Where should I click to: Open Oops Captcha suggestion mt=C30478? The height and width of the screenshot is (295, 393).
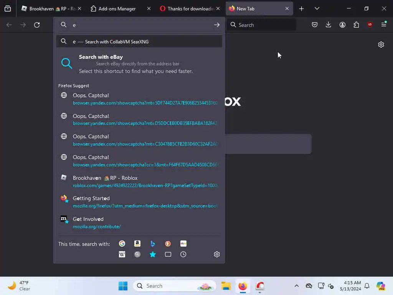click(139, 140)
